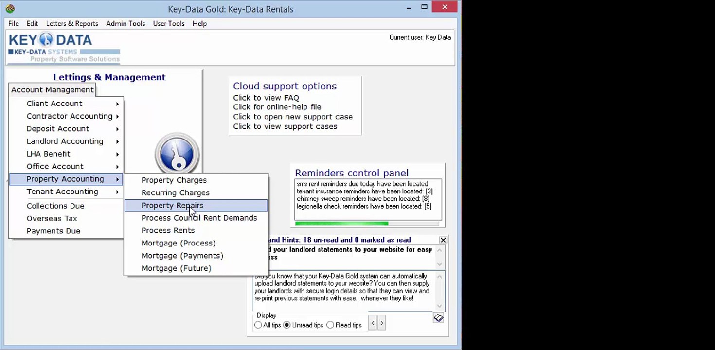Expand the Client Account submenu
The width and height of the screenshot is (715, 350).
pos(66,104)
